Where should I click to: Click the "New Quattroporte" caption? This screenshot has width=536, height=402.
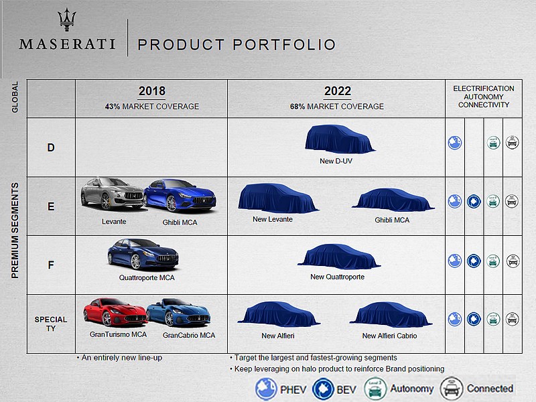tap(337, 277)
